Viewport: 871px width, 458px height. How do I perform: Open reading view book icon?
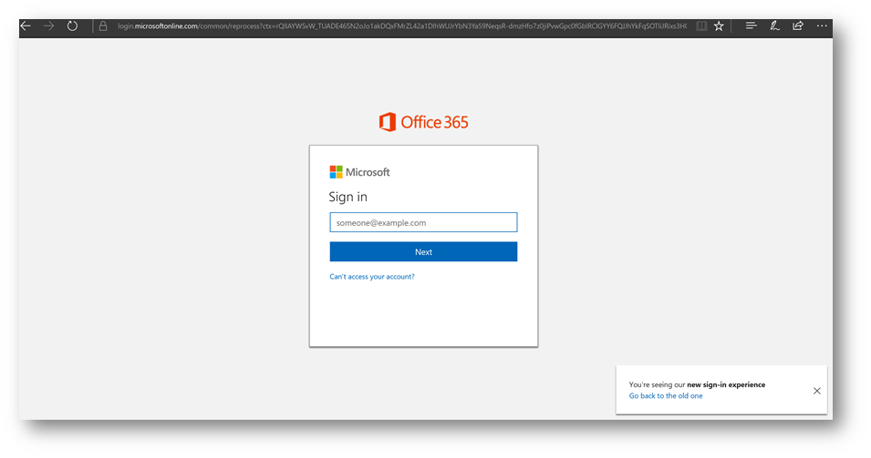click(701, 26)
